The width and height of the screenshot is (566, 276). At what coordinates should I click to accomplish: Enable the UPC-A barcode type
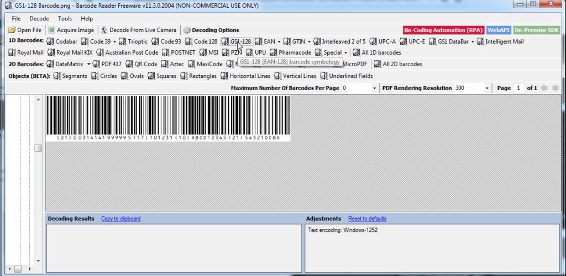382,41
